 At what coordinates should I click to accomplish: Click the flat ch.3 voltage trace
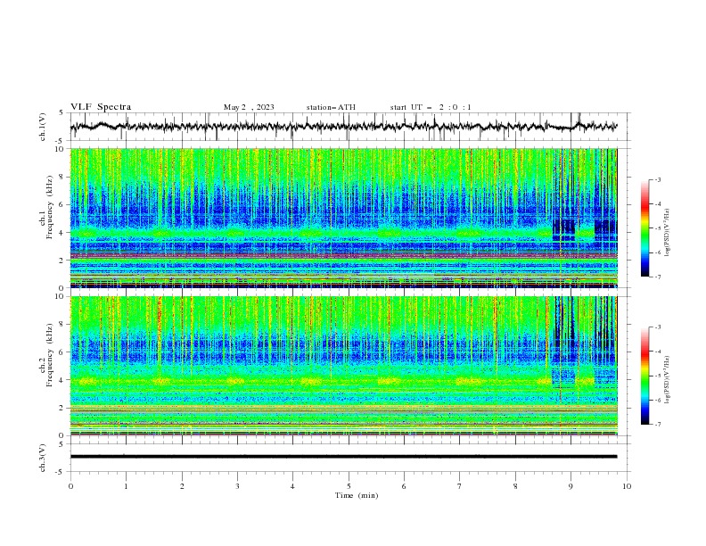[x=343, y=457]
